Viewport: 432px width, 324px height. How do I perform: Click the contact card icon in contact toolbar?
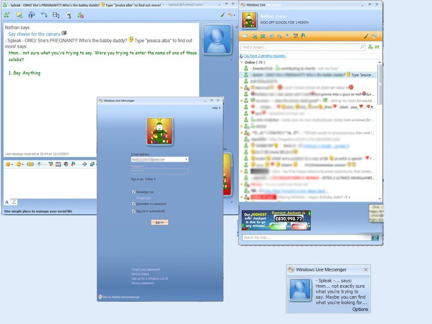[x=271, y=36]
